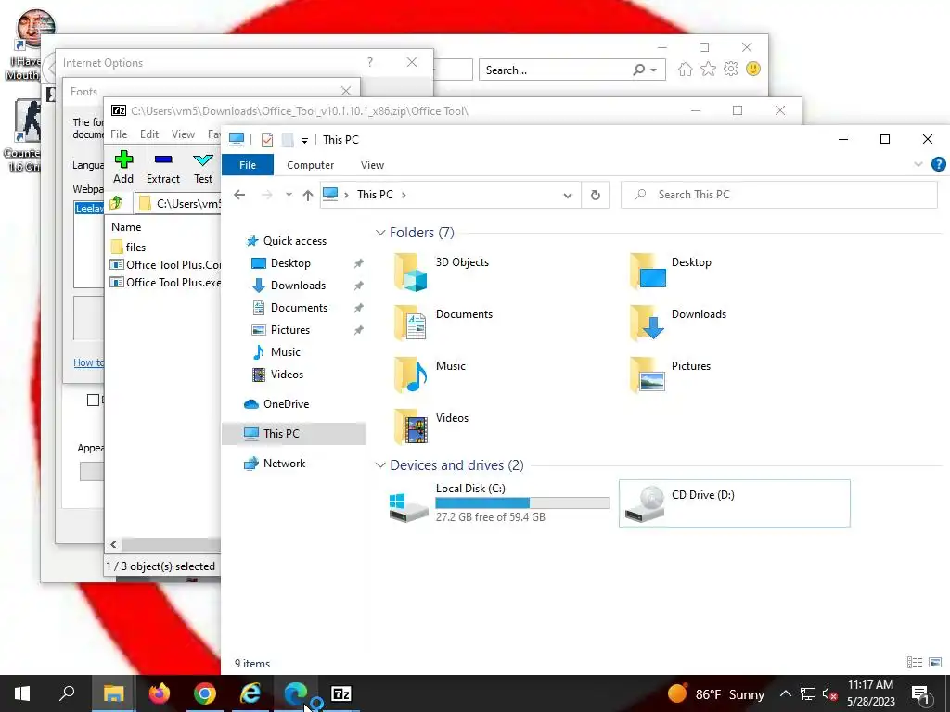Show hidden system tray icons

coord(785,693)
